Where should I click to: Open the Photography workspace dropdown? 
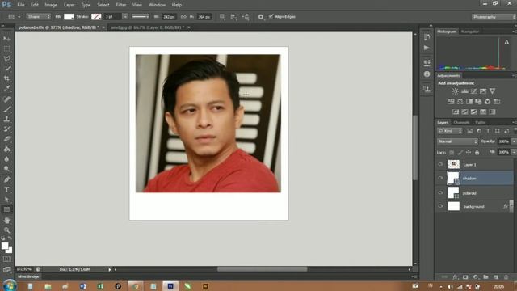[x=494, y=17]
